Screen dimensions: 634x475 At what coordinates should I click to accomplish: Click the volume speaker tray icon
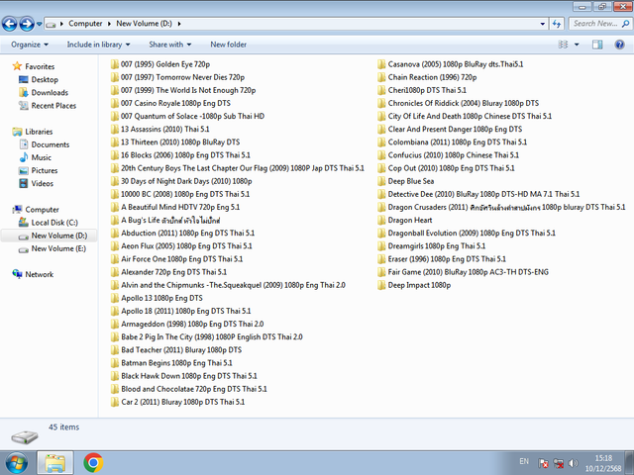tap(573, 463)
